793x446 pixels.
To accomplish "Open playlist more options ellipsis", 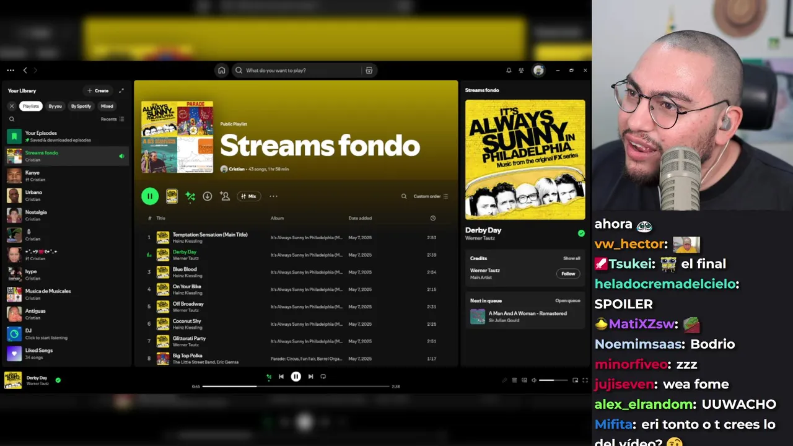I will (x=273, y=196).
